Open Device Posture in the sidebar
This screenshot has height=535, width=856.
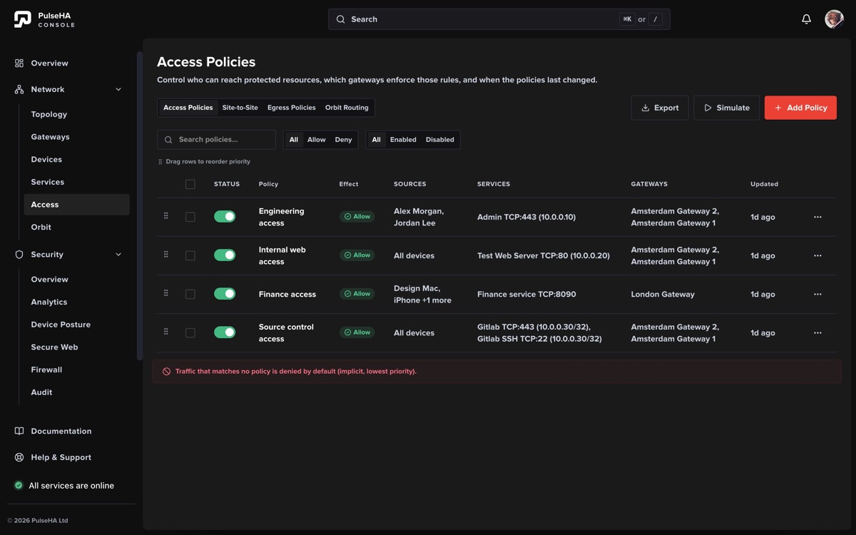tap(76, 325)
